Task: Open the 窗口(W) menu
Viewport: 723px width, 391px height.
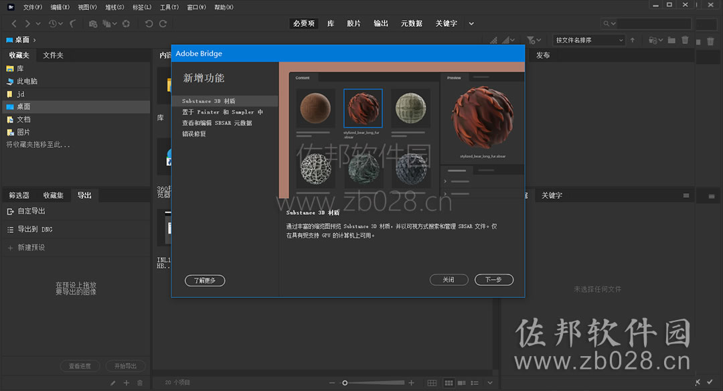Action: click(196, 7)
